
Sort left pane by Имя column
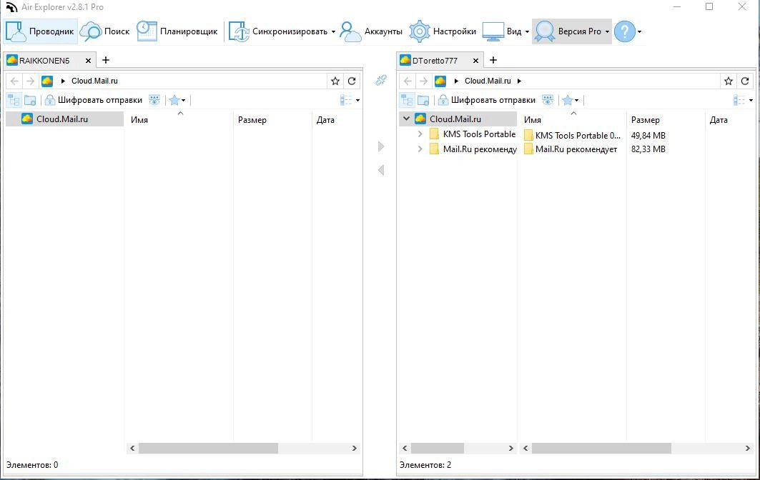(139, 119)
